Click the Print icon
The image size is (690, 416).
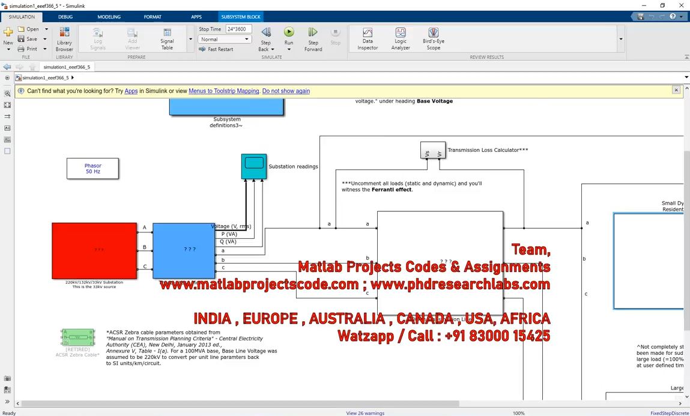point(20,49)
